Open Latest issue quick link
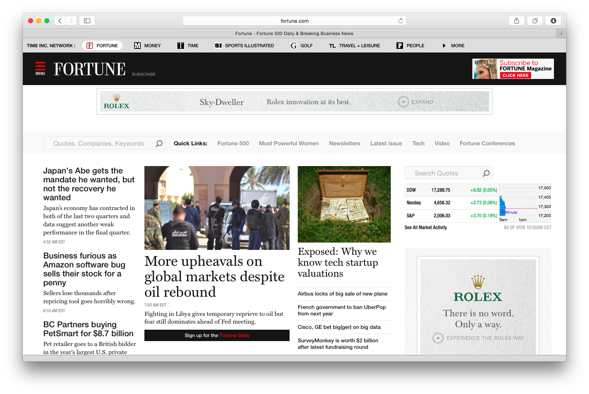589x394 pixels. pyautogui.click(x=386, y=143)
